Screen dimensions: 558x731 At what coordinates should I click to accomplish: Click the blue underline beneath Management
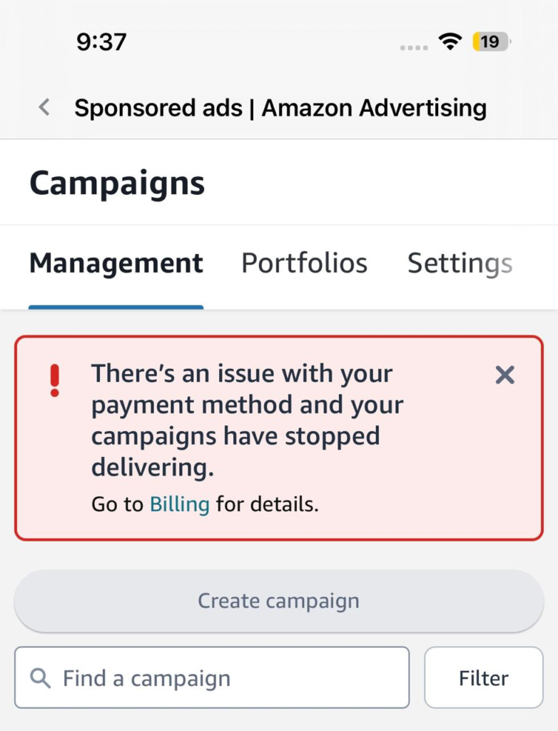(x=116, y=307)
